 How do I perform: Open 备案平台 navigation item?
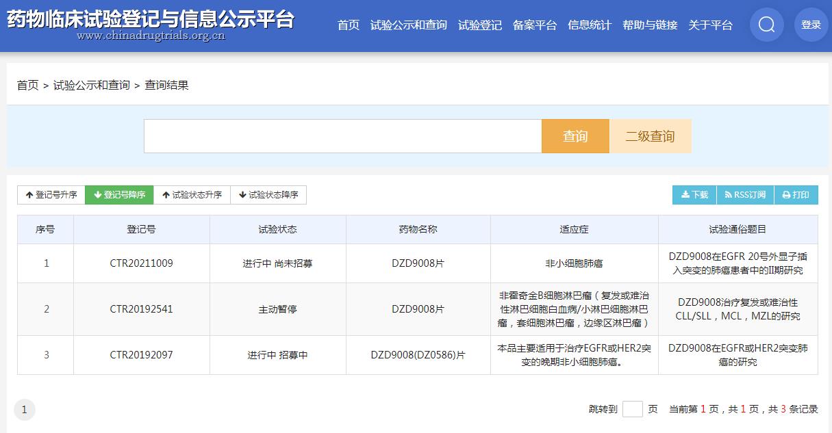tap(535, 25)
